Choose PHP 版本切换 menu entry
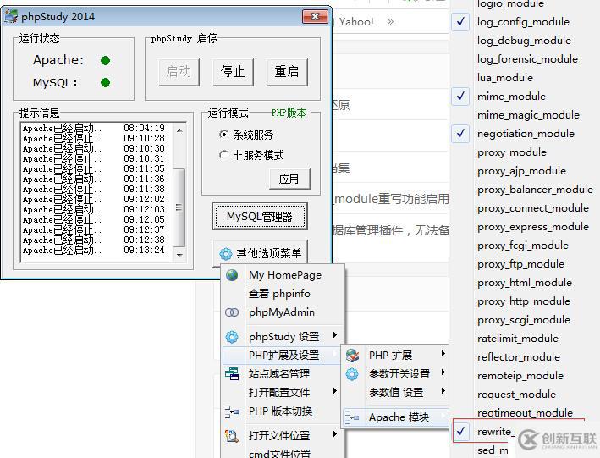 [x=280, y=411]
